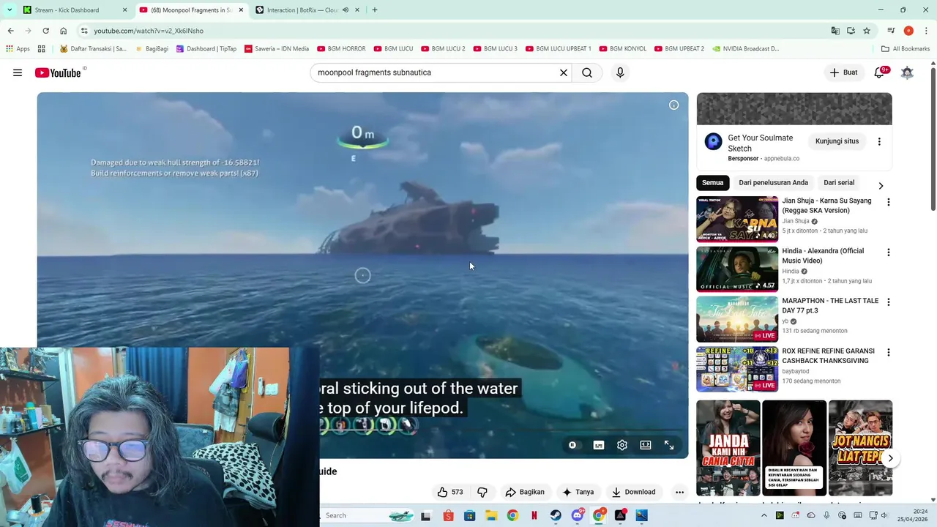Dislike the video
Screen dimensions: 937x527
pyautogui.click(x=482, y=492)
